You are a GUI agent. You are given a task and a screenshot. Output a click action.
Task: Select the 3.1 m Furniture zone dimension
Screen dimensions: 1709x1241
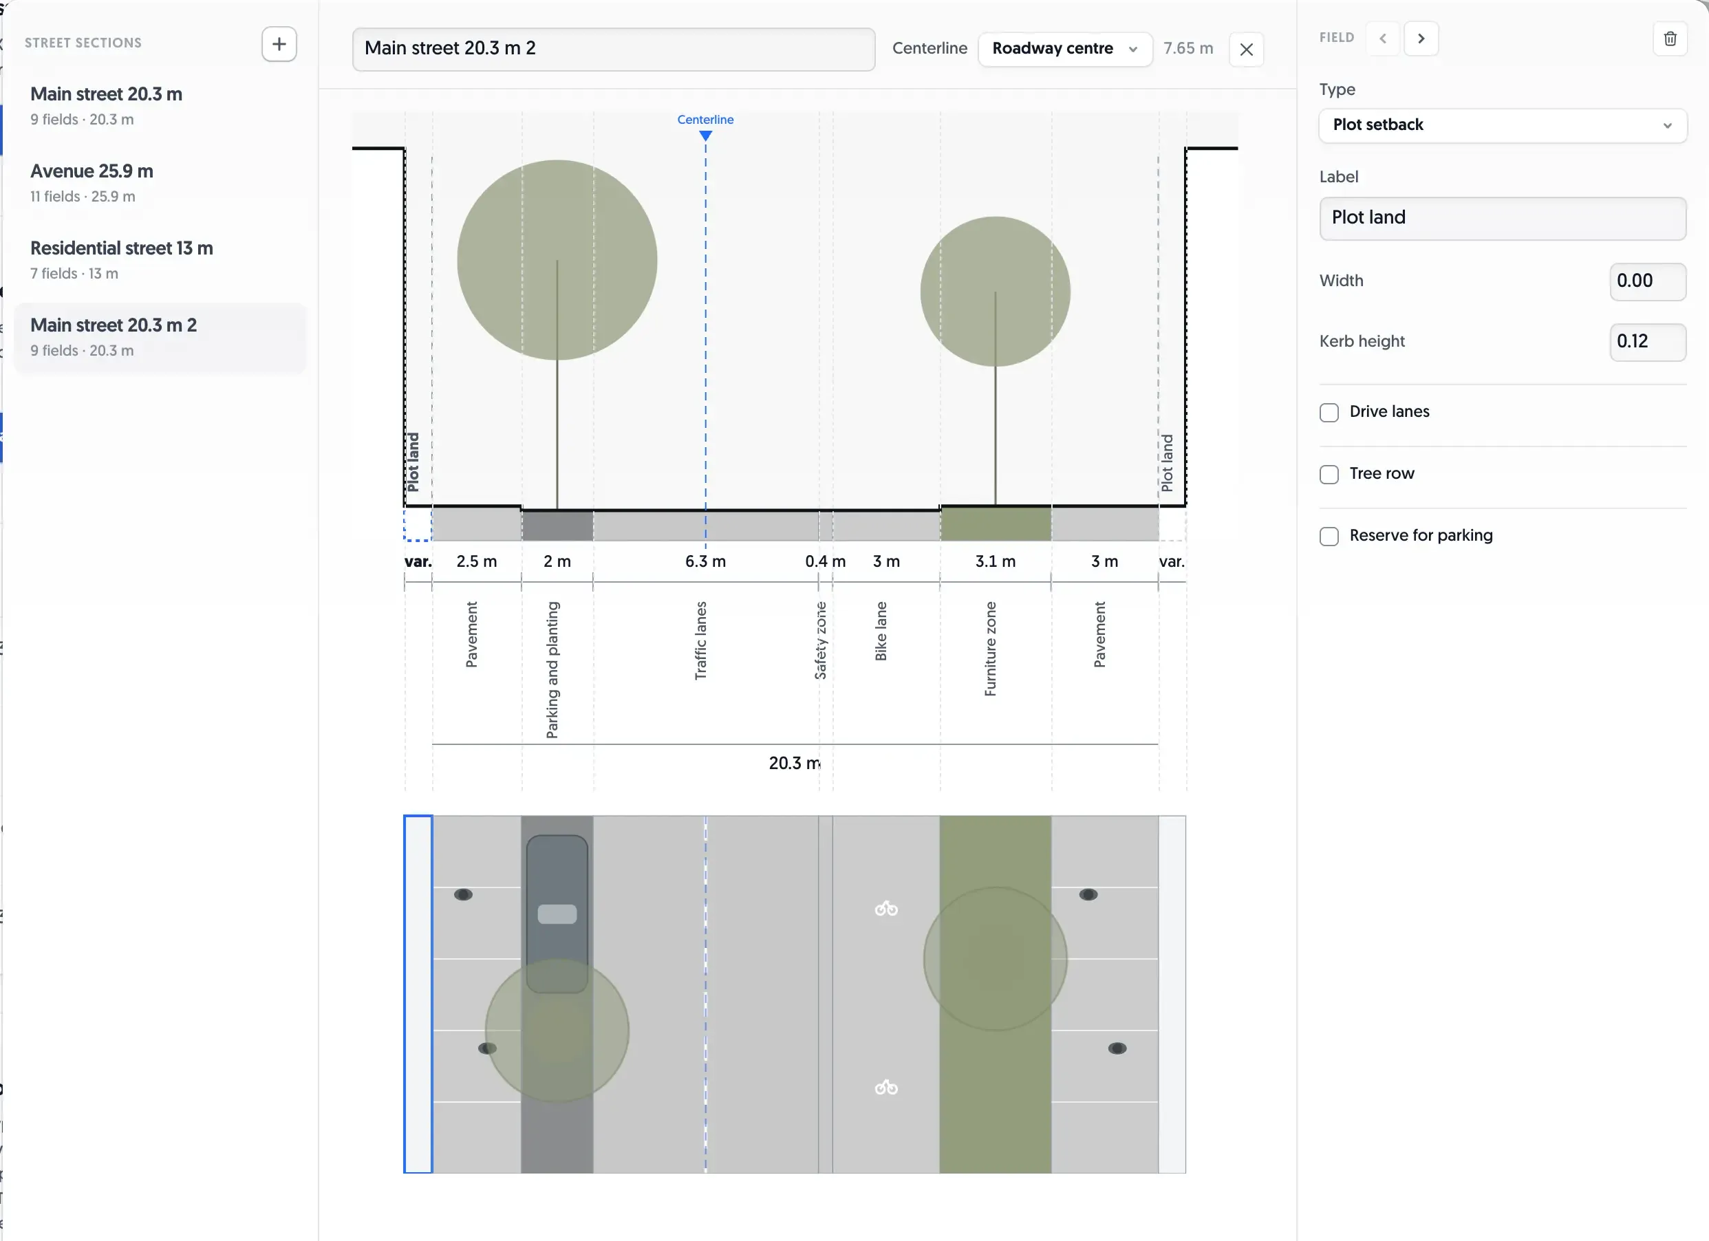coord(996,561)
